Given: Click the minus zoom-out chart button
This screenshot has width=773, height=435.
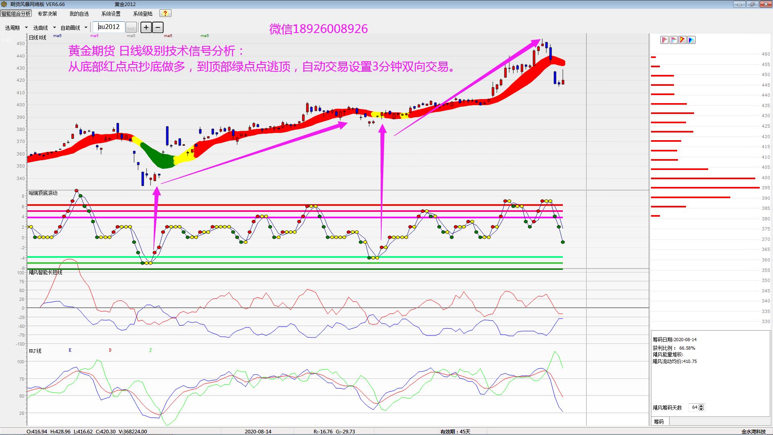Looking at the screenshot, I should 158,27.
